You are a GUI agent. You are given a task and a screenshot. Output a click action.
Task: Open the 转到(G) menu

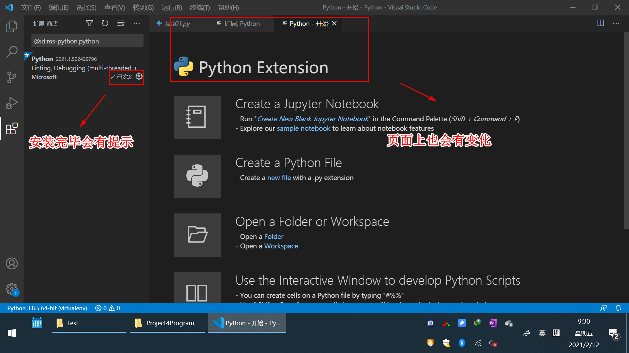[143, 7]
